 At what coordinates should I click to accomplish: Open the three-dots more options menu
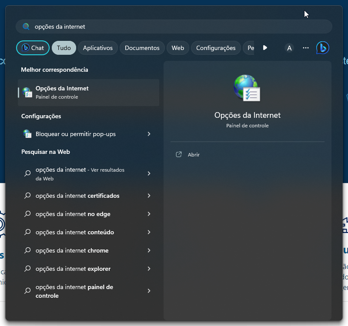pyautogui.click(x=306, y=48)
